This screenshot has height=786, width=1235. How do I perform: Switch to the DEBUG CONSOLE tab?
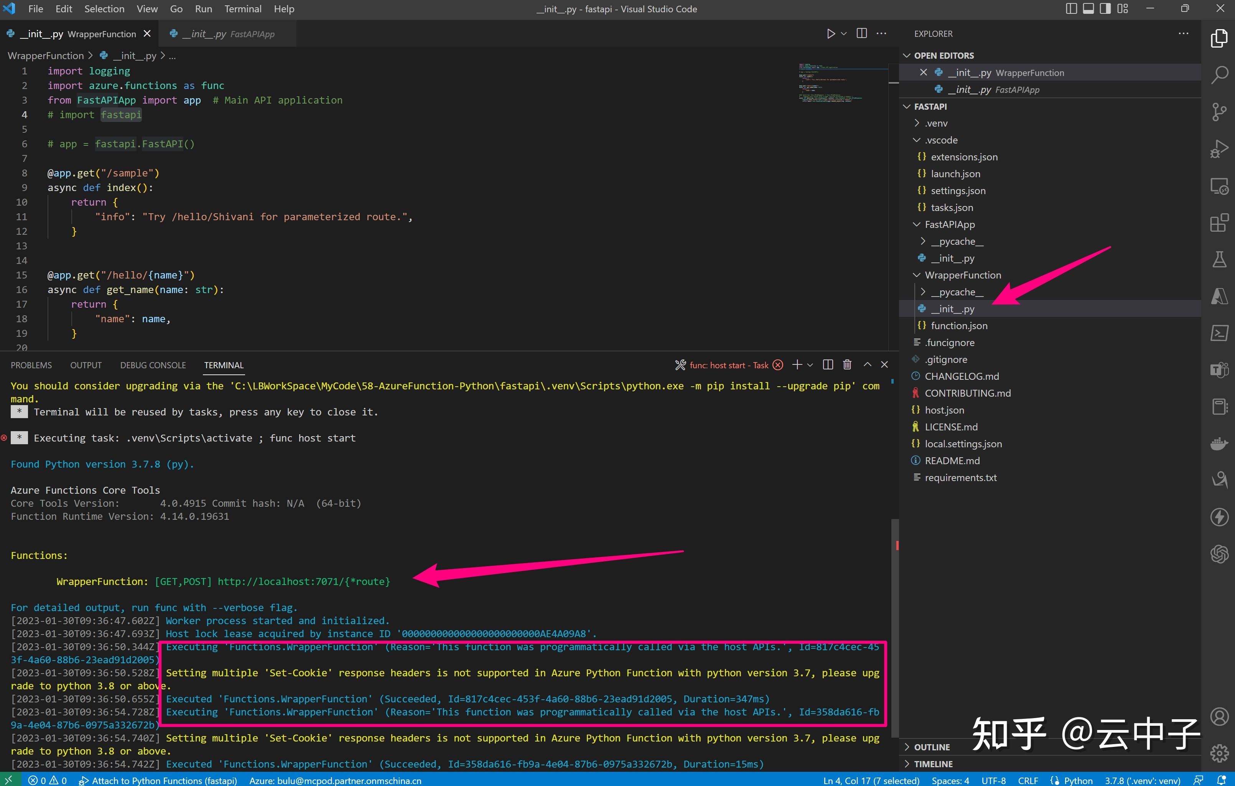(153, 365)
